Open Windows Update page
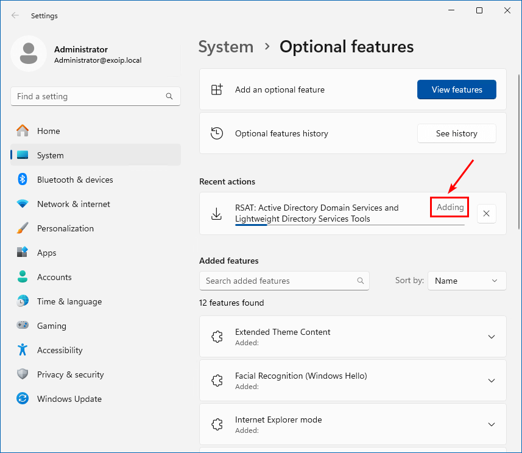 tap(69, 399)
